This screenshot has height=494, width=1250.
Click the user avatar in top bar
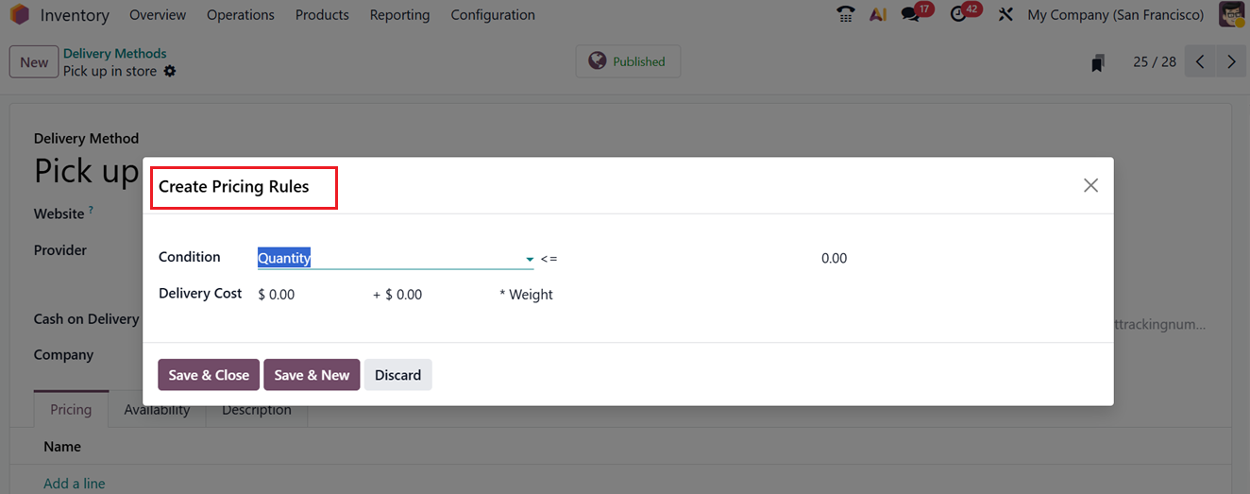(x=1231, y=15)
